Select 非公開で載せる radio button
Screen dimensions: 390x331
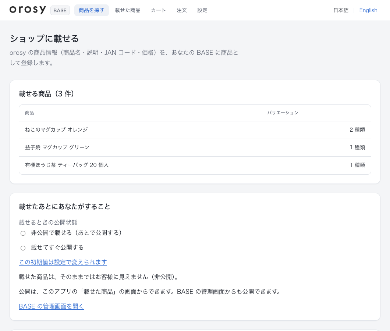[23, 233]
